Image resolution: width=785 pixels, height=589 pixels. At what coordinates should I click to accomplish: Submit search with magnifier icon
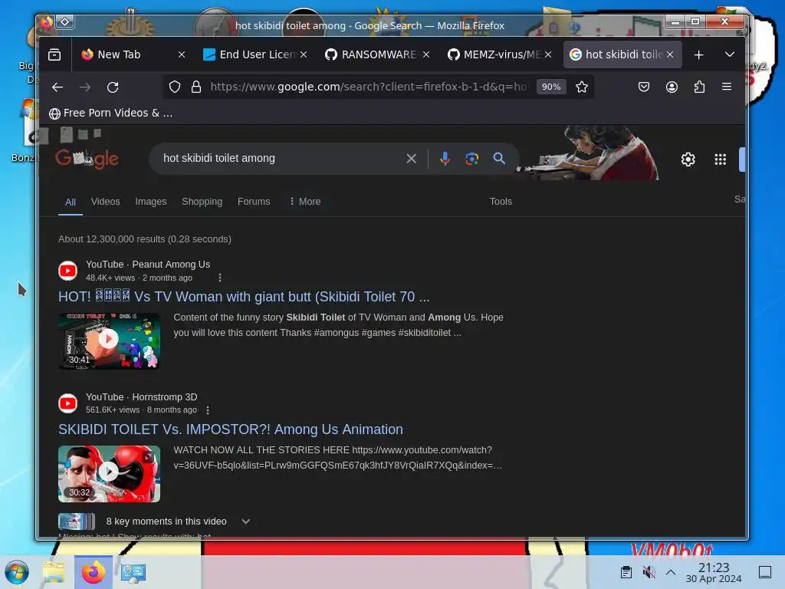coord(498,159)
